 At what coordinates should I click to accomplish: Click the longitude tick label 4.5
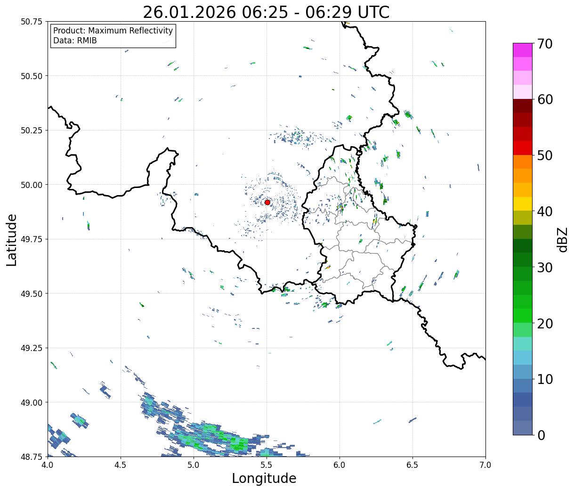(x=121, y=465)
